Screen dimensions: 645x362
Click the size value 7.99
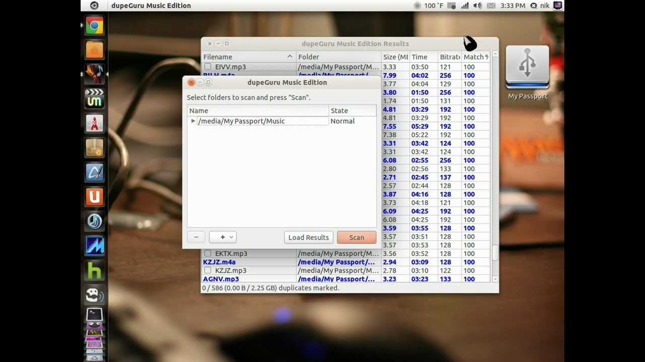click(389, 75)
